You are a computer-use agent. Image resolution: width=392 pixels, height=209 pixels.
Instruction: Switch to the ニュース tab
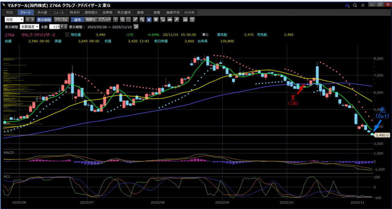click(x=58, y=13)
